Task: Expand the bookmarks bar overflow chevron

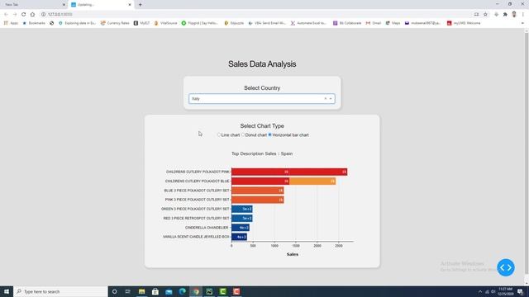Action: [x=522, y=23]
